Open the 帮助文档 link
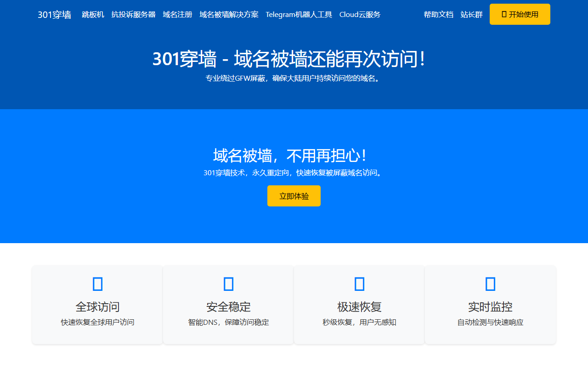This screenshot has width=588, height=367. [438, 14]
